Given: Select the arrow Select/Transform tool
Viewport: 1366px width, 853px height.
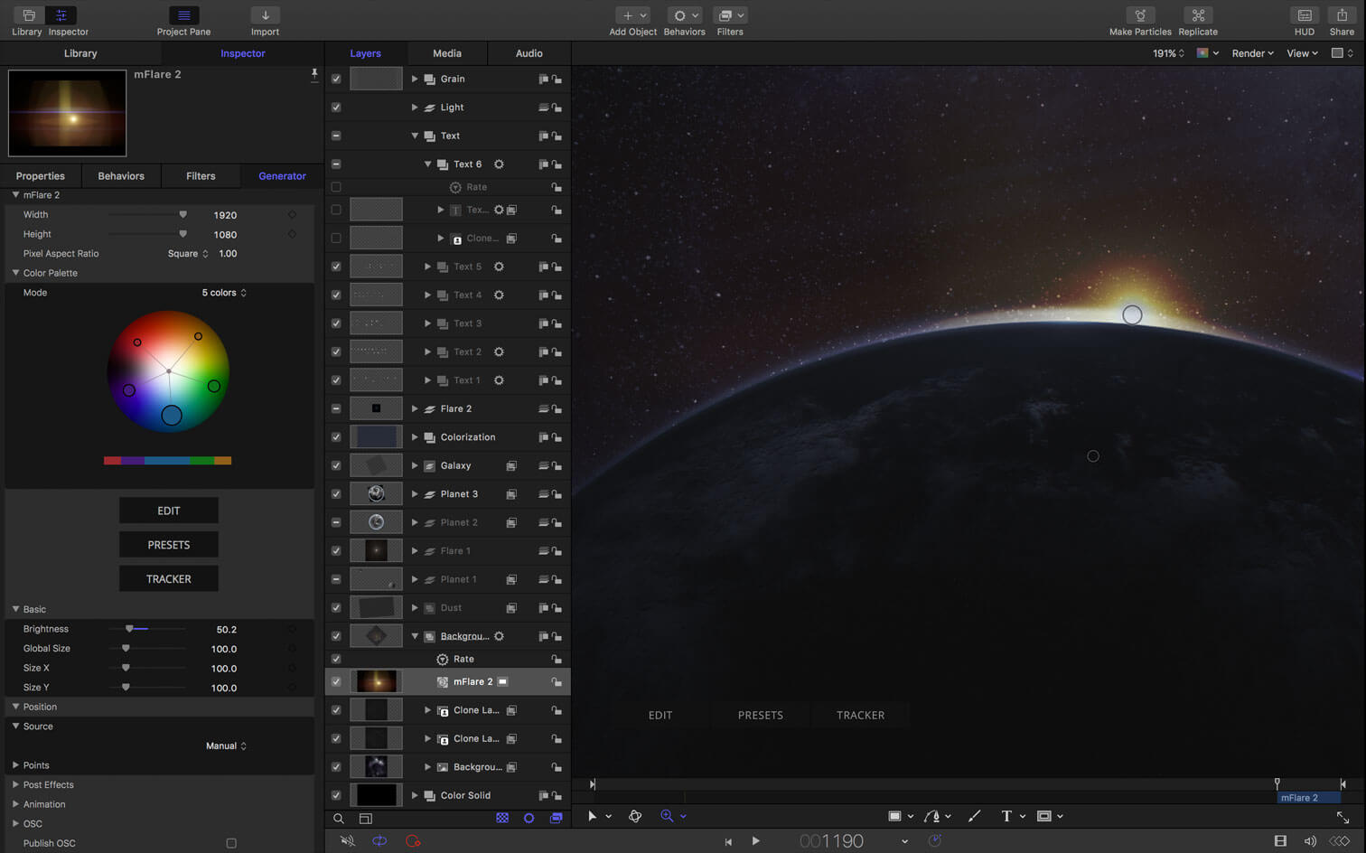Looking at the screenshot, I should click(x=592, y=816).
